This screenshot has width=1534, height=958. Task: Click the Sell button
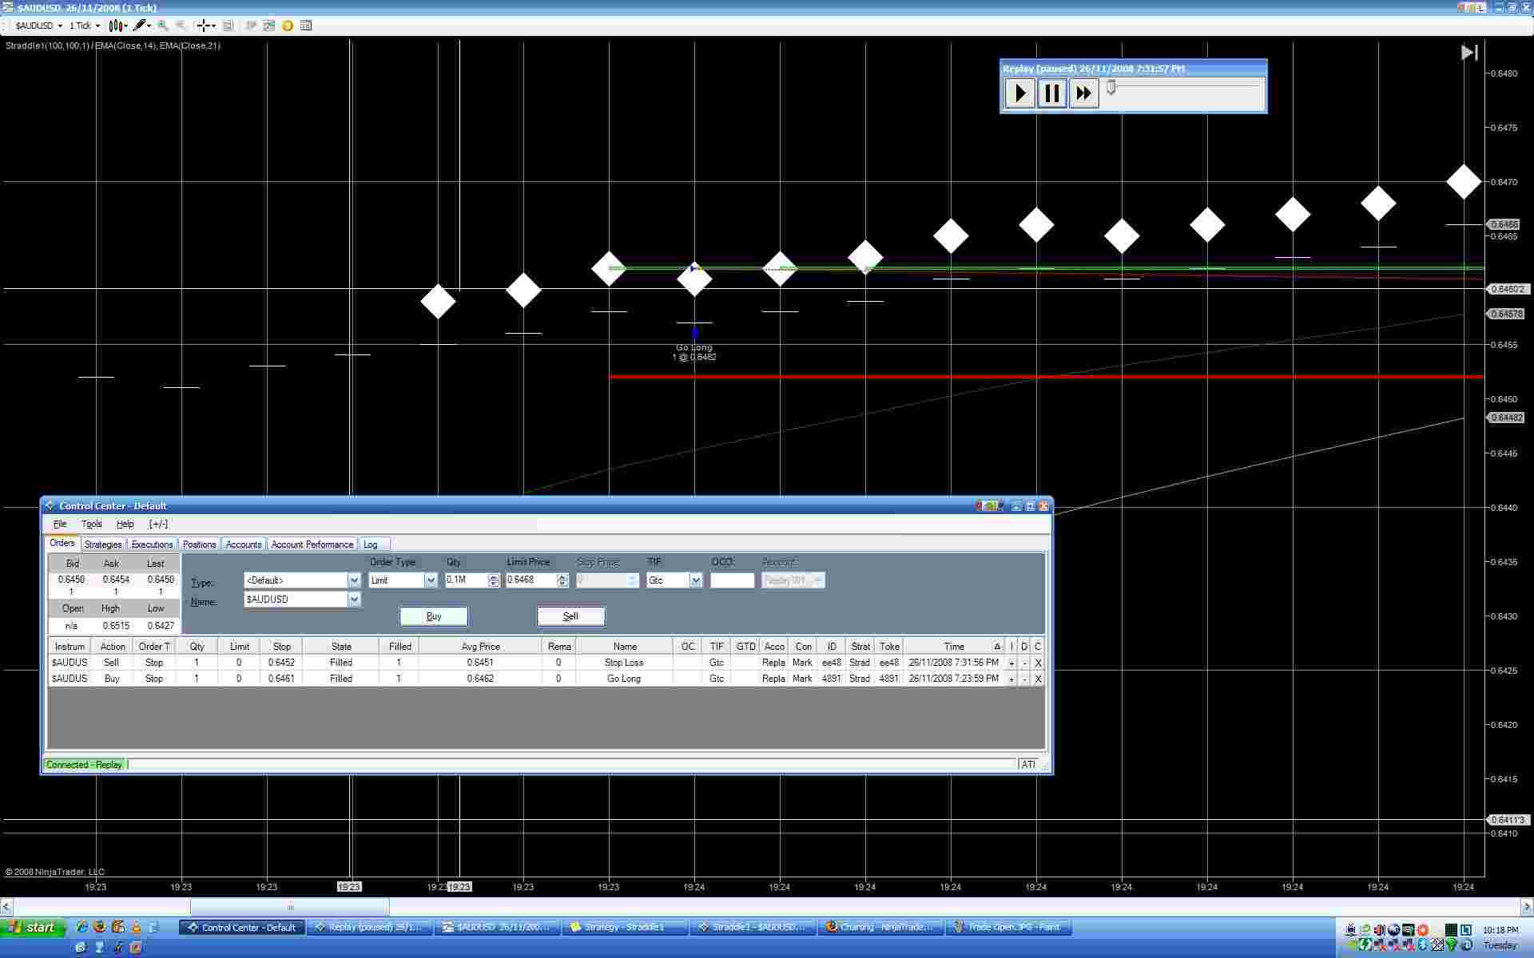coord(570,616)
